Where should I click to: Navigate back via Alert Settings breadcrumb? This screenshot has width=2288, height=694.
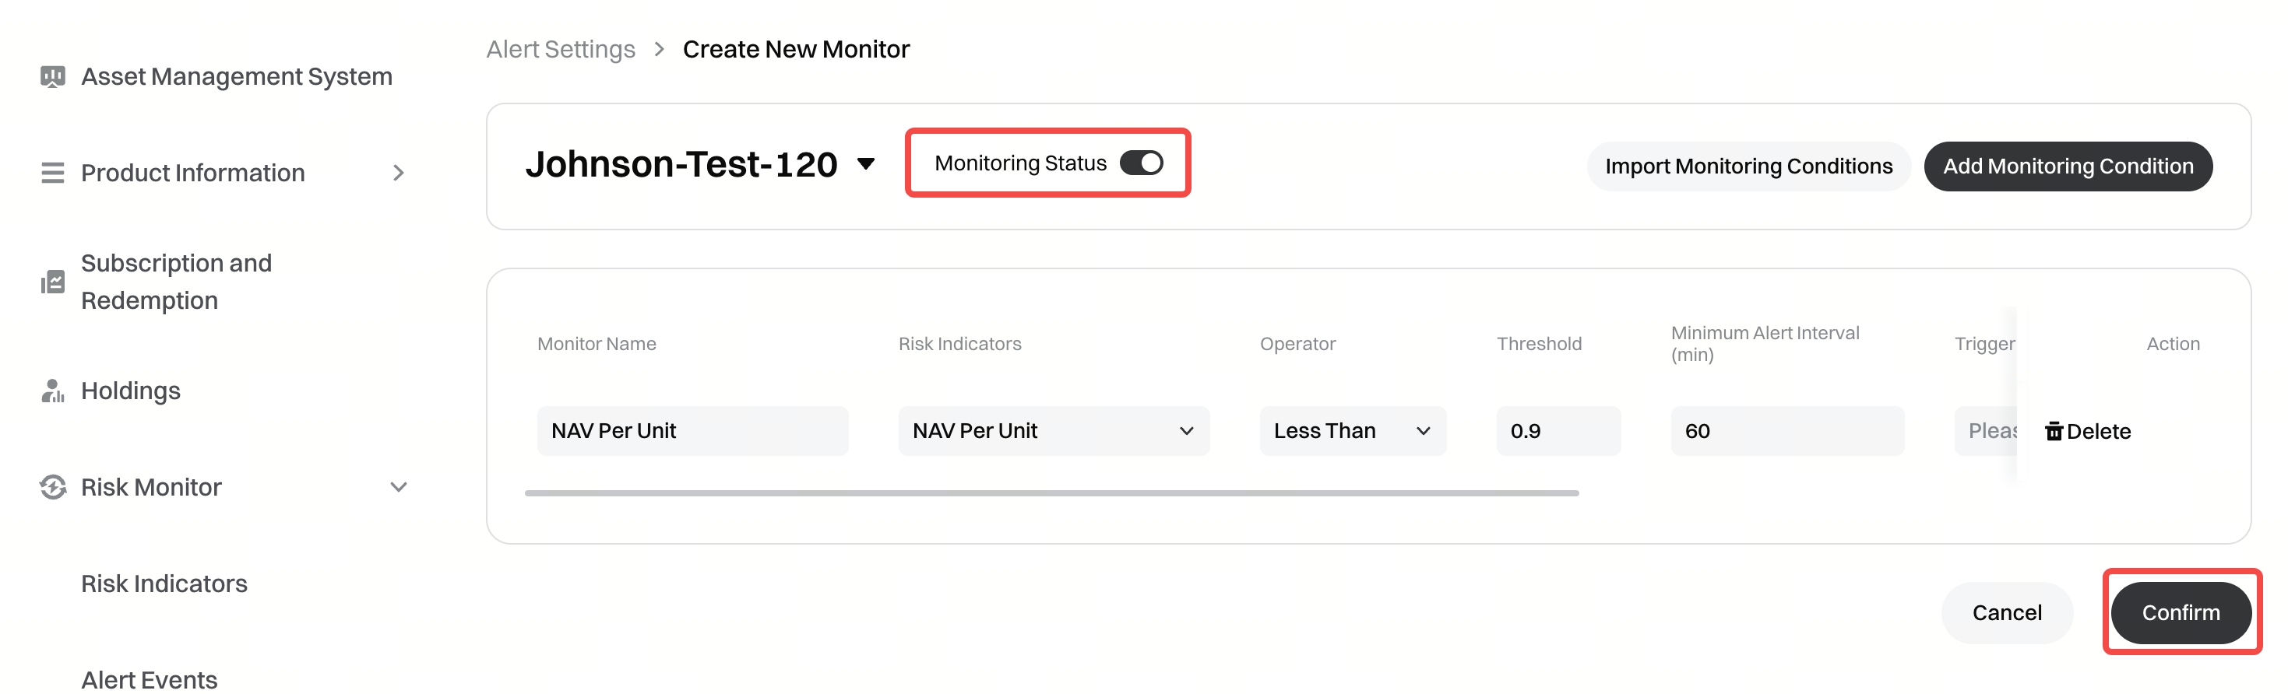tap(561, 49)
